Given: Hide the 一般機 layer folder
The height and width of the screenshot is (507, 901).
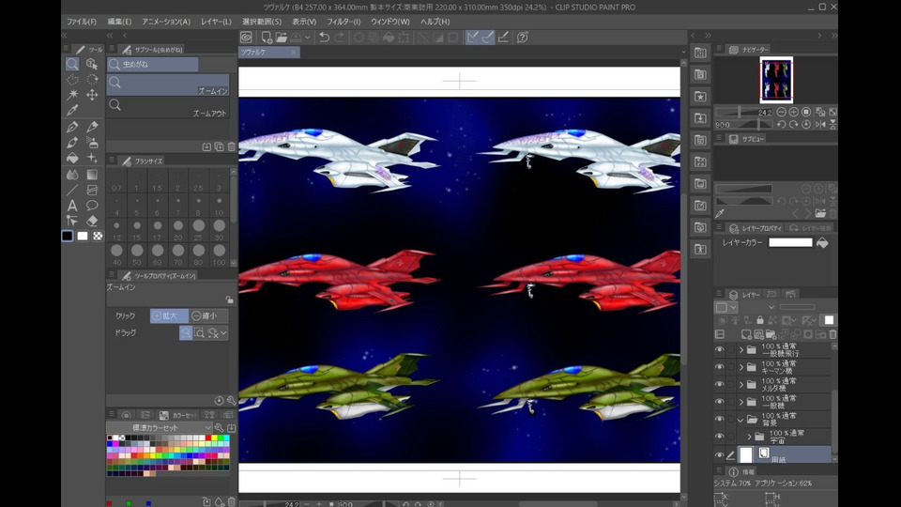Looking at the screenshot, I should 720,401.
